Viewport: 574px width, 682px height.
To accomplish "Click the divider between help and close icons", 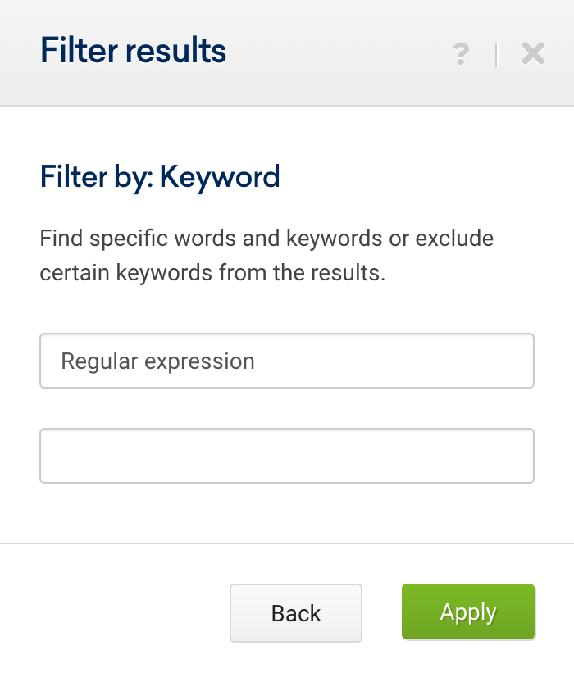I will coord(496,55).
